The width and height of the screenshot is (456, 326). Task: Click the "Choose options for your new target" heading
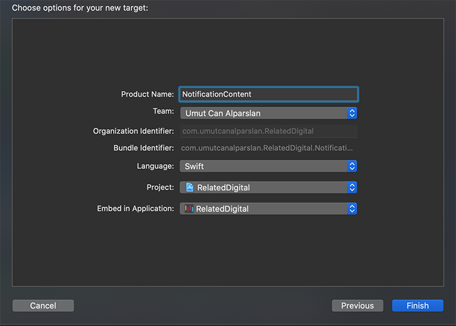(80, 8)
